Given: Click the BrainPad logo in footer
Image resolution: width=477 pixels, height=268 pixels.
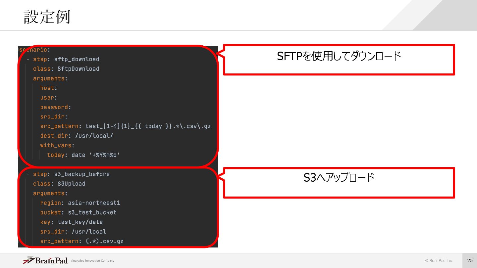Looking at the screenshot, I should point(45,261).
